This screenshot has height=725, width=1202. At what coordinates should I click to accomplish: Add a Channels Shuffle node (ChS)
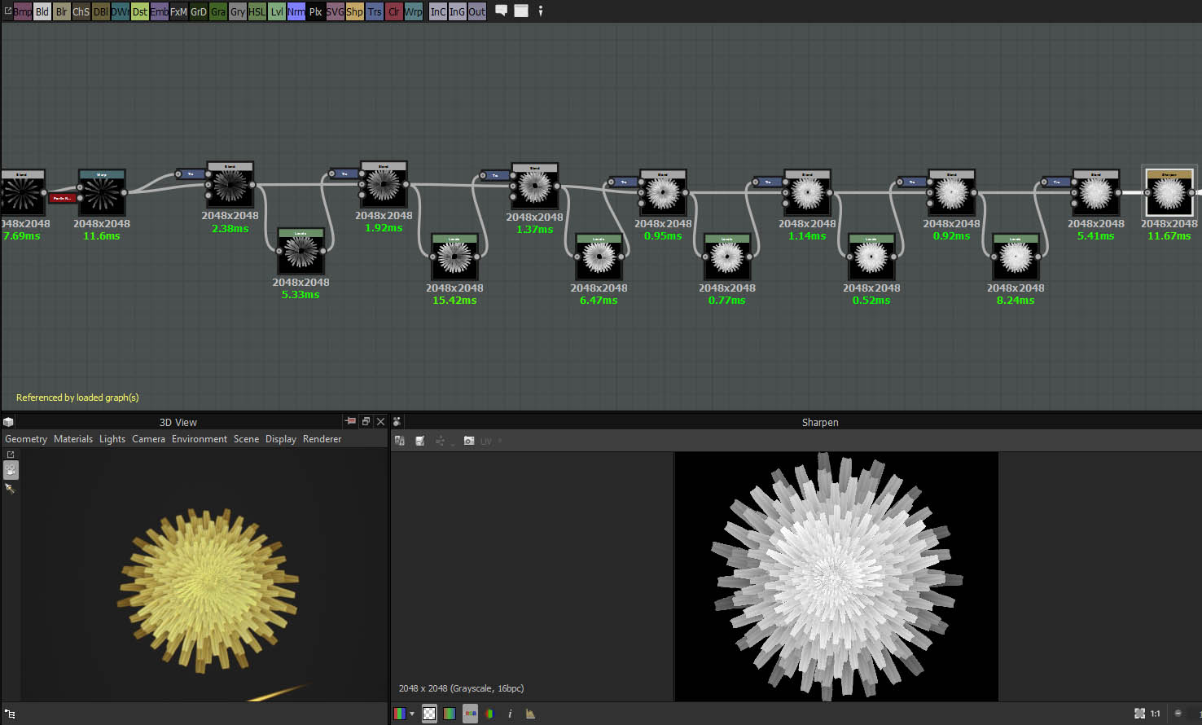81,11
